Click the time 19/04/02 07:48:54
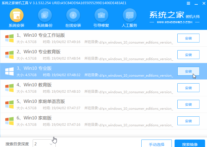The height and width of the screenshot is (147, 207). click(66, 58)
